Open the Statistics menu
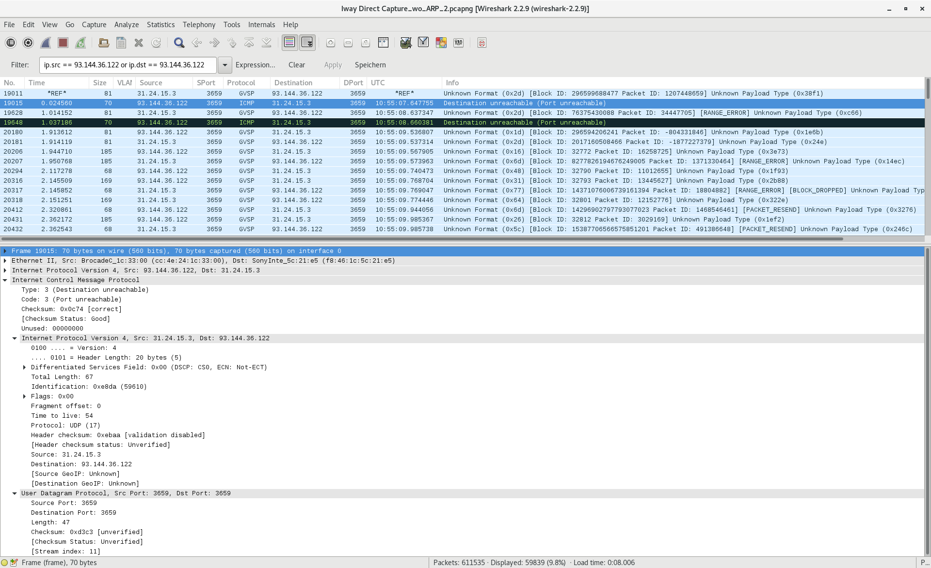 pos(161,25)
